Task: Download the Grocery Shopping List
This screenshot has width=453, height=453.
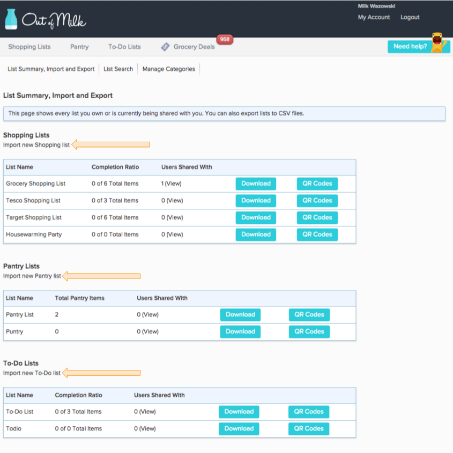Action: coord(256,184)
